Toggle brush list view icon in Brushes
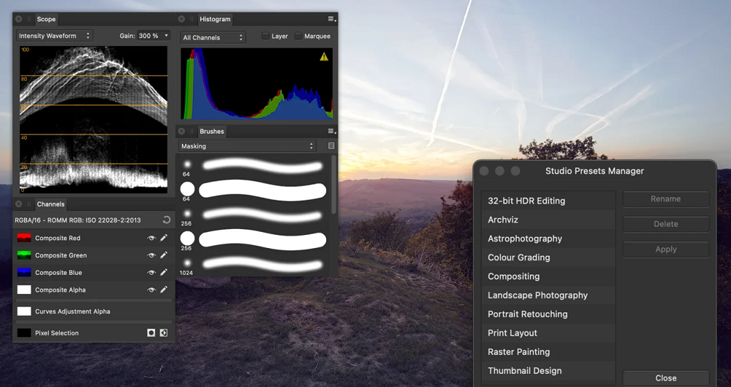This screenshot has height=387, width=731. [x=331, y=146]
